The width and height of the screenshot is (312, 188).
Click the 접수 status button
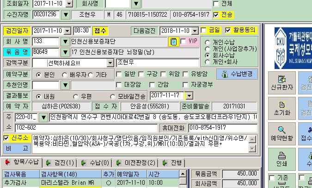(x=100, y=31)
